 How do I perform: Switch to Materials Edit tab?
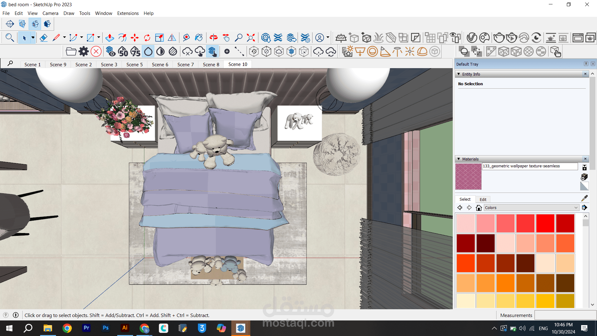[483, 199]
